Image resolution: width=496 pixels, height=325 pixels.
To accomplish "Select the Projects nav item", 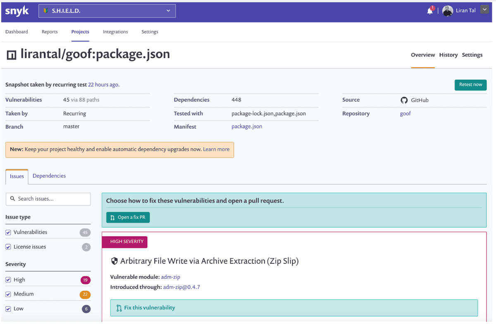I will (80, 32).
